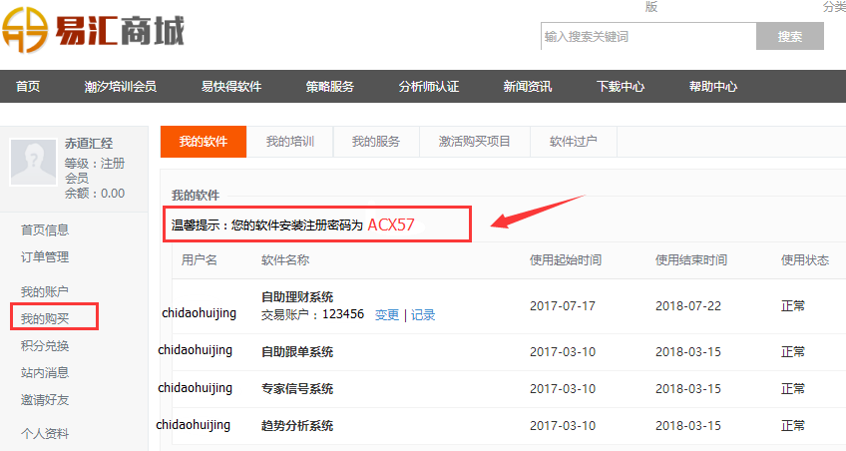Viewport: 846px width, 451px height.
Task: Click the 专家信号系统 software name
Action: pos(297,388)
